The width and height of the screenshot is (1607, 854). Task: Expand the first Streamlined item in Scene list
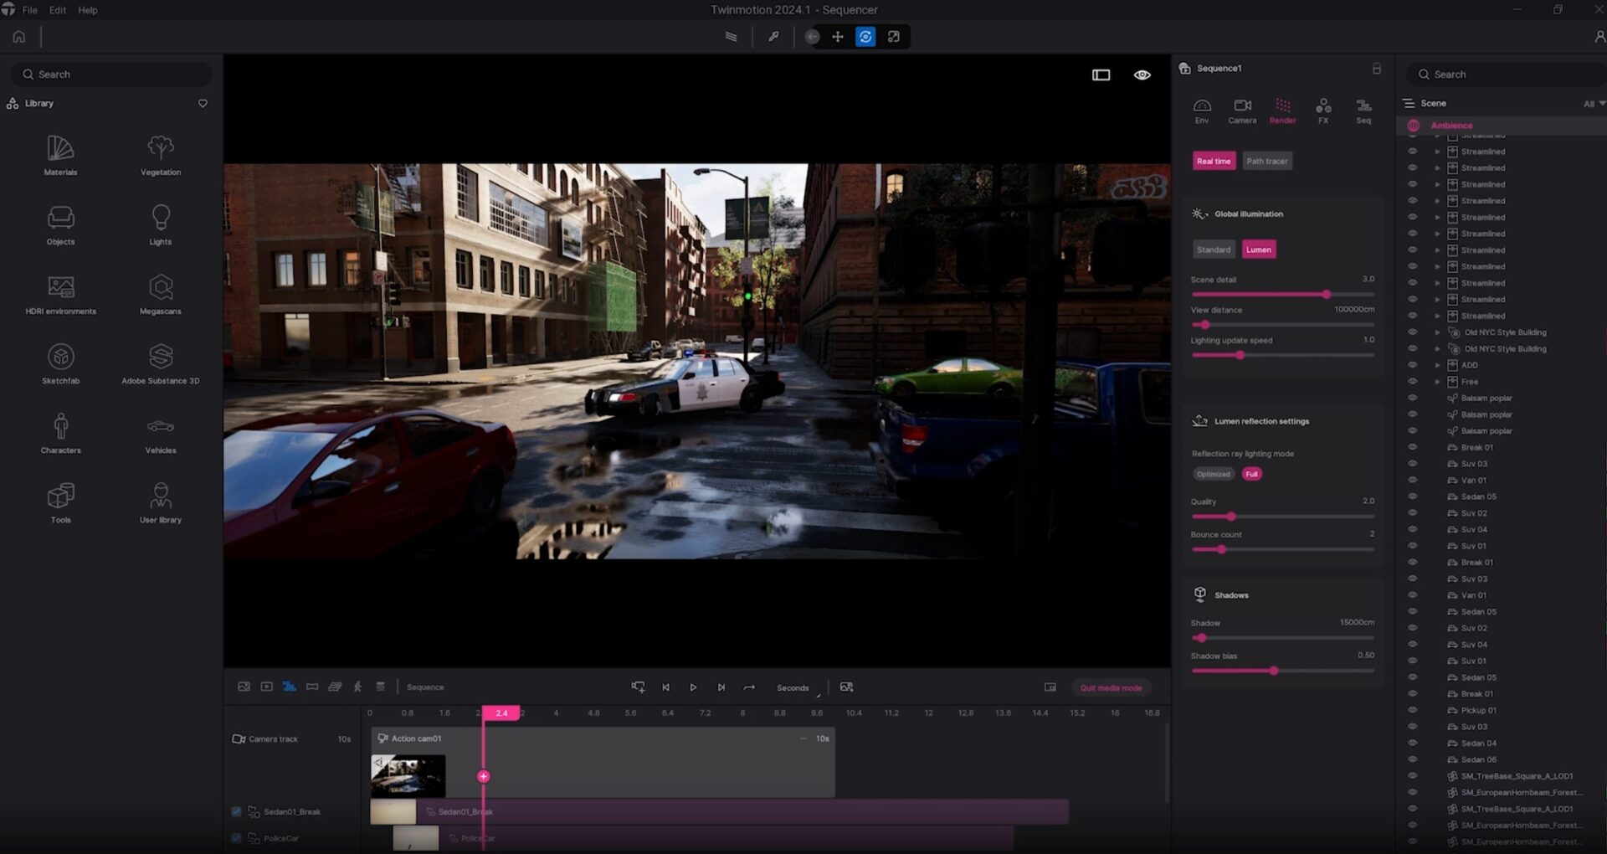(x=1438, y=152)
